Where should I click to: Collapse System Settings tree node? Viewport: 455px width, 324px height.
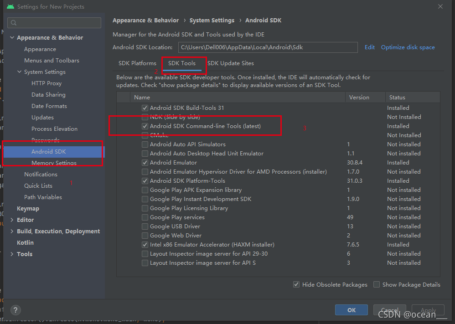(x=19, y=72)
